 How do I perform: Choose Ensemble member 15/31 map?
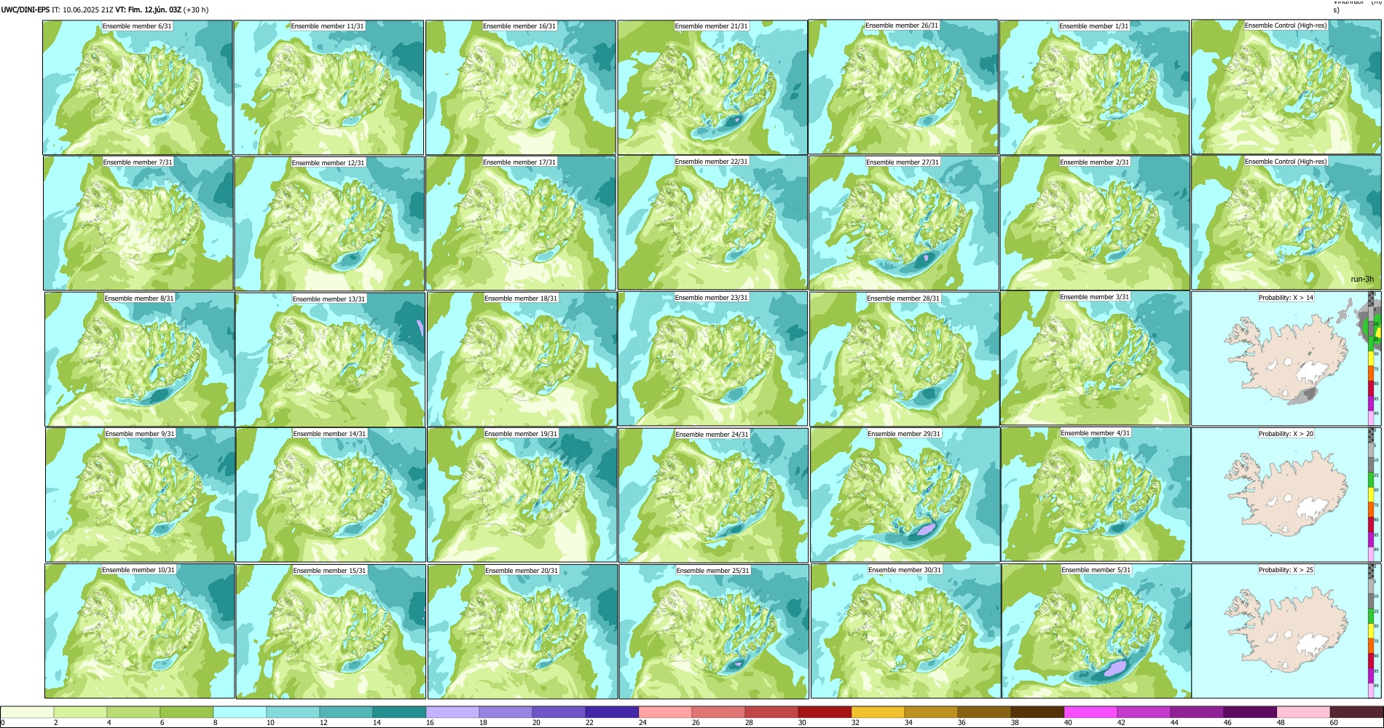tap(331, 632)
